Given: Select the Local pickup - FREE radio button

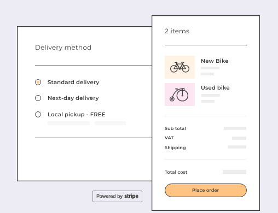Looking at the screenshot, I should point(38,115).
